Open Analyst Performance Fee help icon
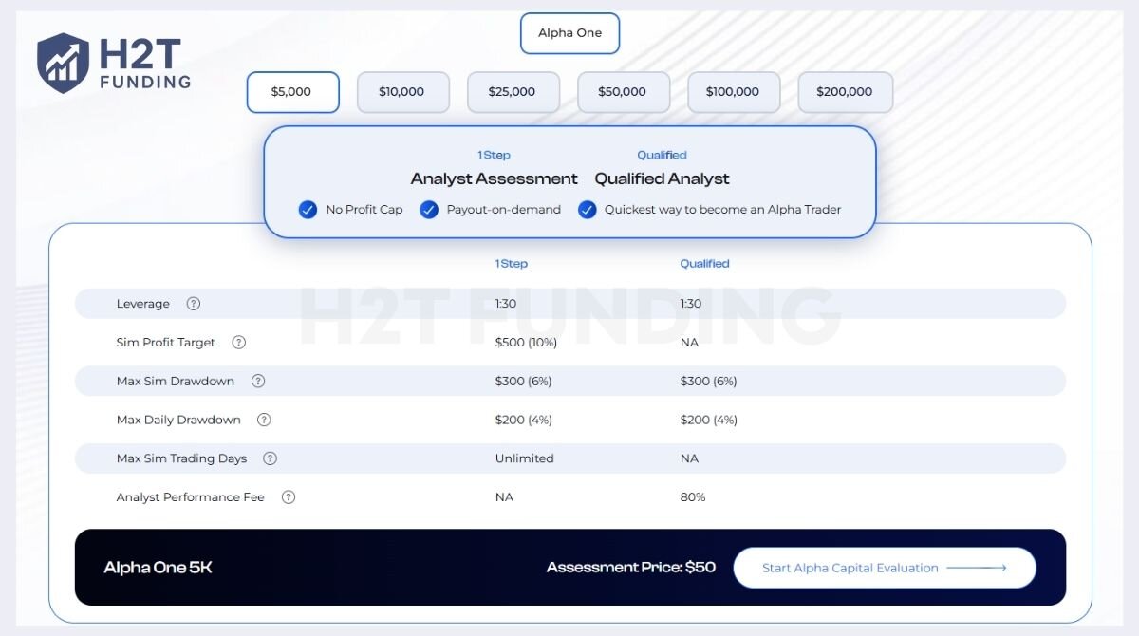The height and width of the screenshot is (636, 1139). pyautogui.click(x=289, y=497)
